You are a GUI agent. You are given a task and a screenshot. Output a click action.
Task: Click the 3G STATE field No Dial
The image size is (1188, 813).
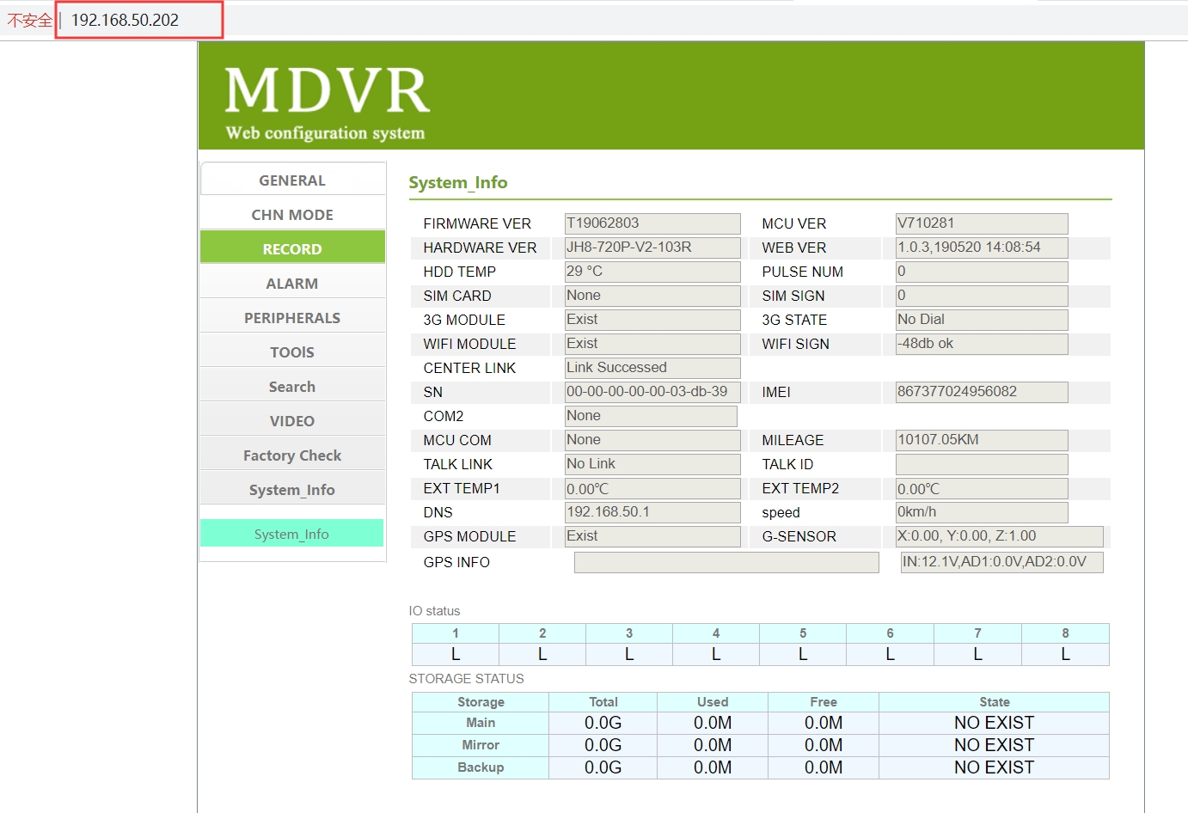982,320
